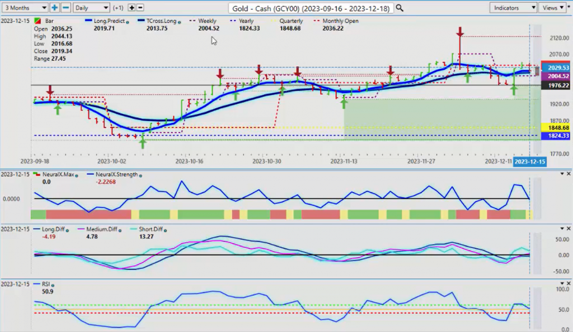Close the RSI indicator panel
This screenshot has width=573, height=332.
[x=569, y=283]
